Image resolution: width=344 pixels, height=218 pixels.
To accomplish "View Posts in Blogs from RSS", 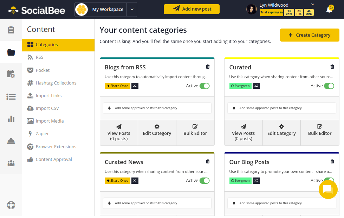I will click(119, 133).
